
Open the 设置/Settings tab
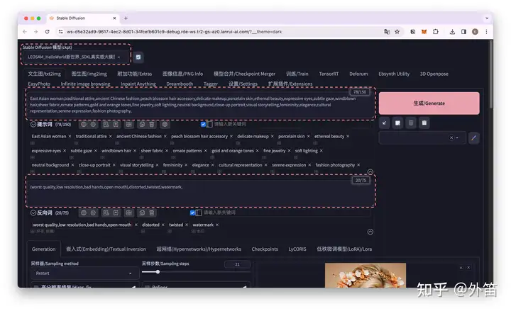click(x=243, y=84)
